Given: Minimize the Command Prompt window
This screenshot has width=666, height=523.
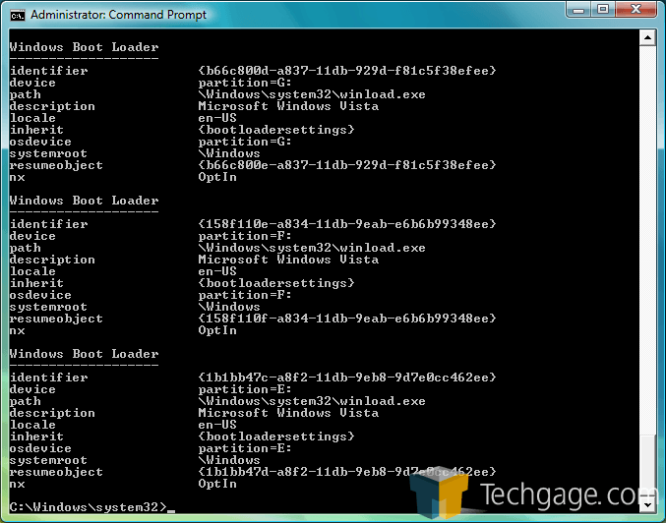Looking at the screenshot, I should point(578,10).
